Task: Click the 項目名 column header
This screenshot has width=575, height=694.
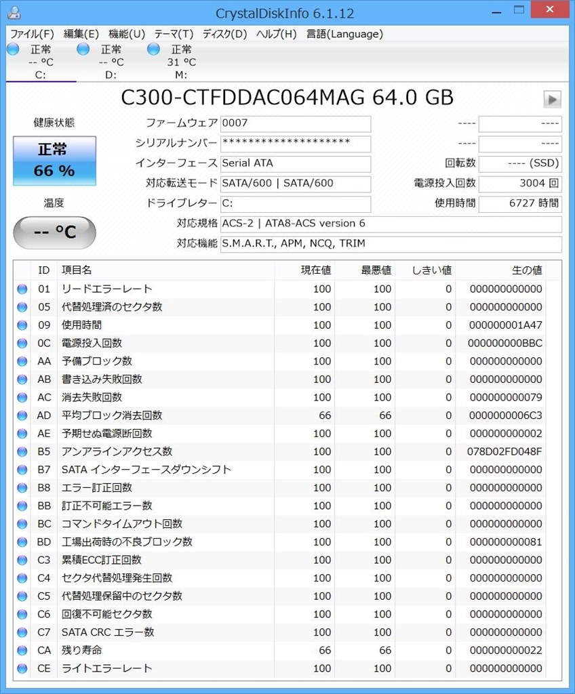Action: (x=165, y=270)
